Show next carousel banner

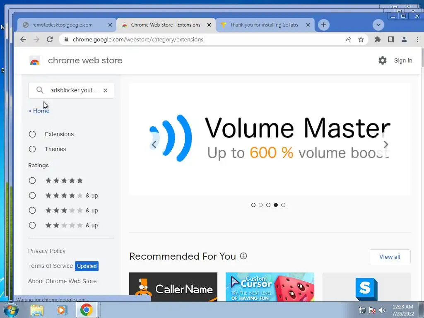pyautogui.click(x=386, y=145)
